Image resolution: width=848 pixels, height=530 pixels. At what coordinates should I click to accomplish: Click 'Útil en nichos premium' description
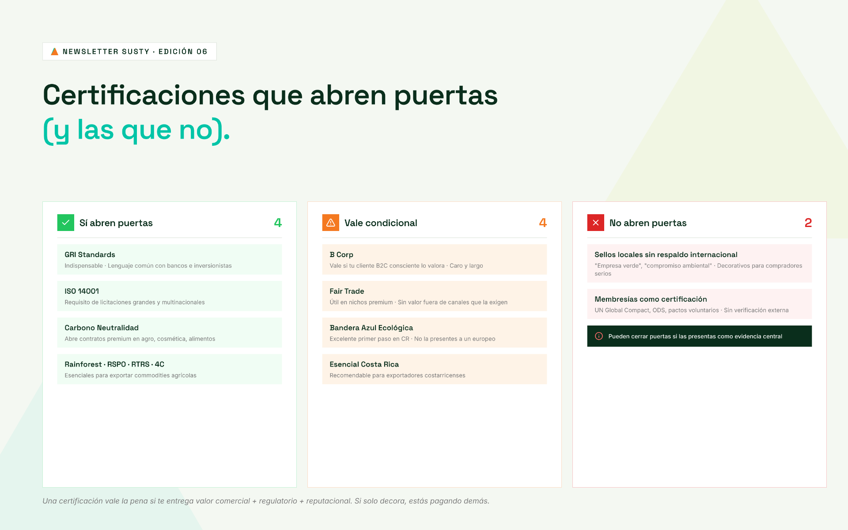point(418,303)
